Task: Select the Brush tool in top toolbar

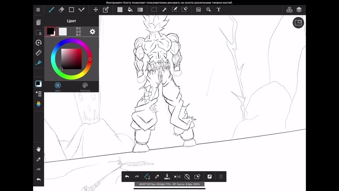Action: 51,9
